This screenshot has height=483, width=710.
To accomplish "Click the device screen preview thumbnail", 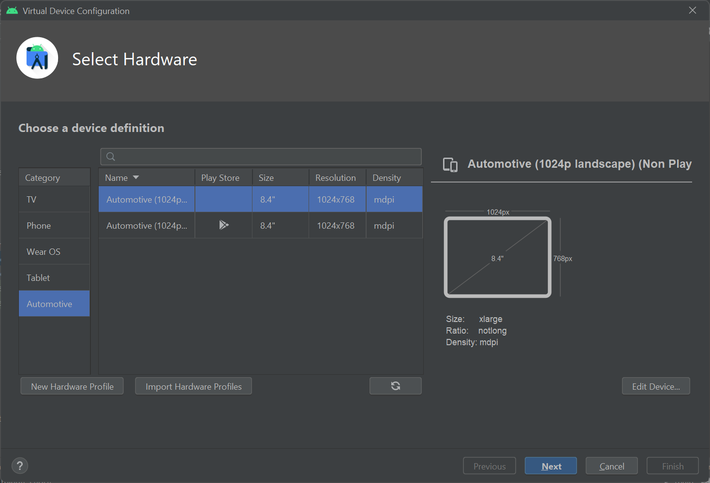I will 498,257.
